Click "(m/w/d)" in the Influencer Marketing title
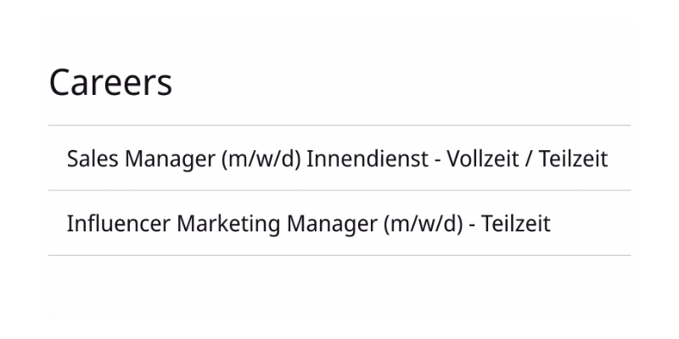Screen dimensions: 679x339 [x=425, y=224]
